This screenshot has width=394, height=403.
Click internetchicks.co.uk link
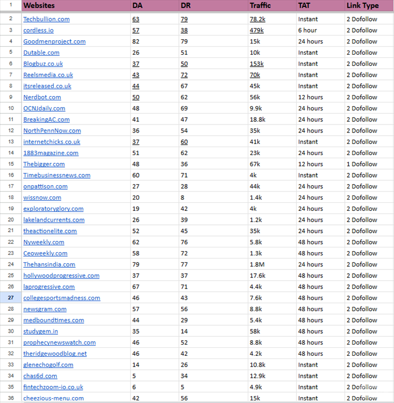point(52,142)
